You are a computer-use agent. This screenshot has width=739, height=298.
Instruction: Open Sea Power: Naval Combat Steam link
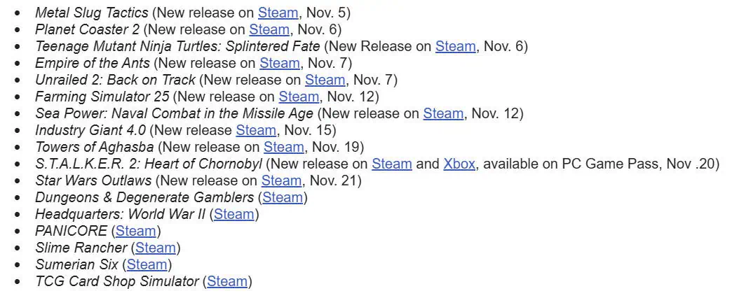(x=443, y=113)
